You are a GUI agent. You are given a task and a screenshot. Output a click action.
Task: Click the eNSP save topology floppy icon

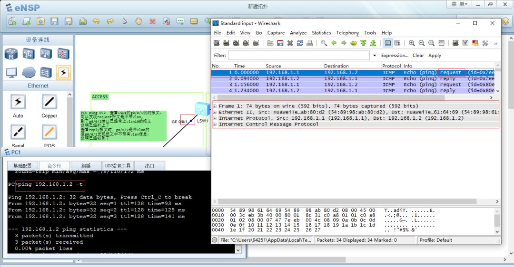pos(54,21)
